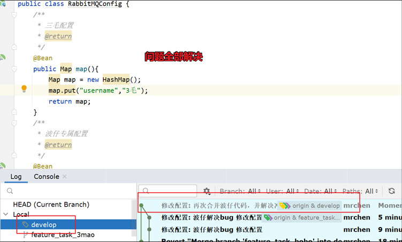Open the Paths: All filter dropdown
The width and height of the screenshot is (402, 242).
point(360,191)
